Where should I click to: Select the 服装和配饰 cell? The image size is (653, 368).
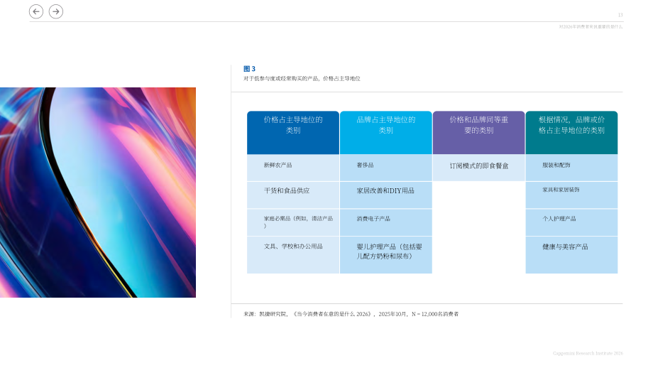pos(571,168)
